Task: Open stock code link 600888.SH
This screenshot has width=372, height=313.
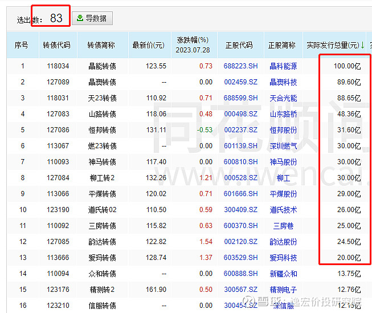Action: coord(240,274)
